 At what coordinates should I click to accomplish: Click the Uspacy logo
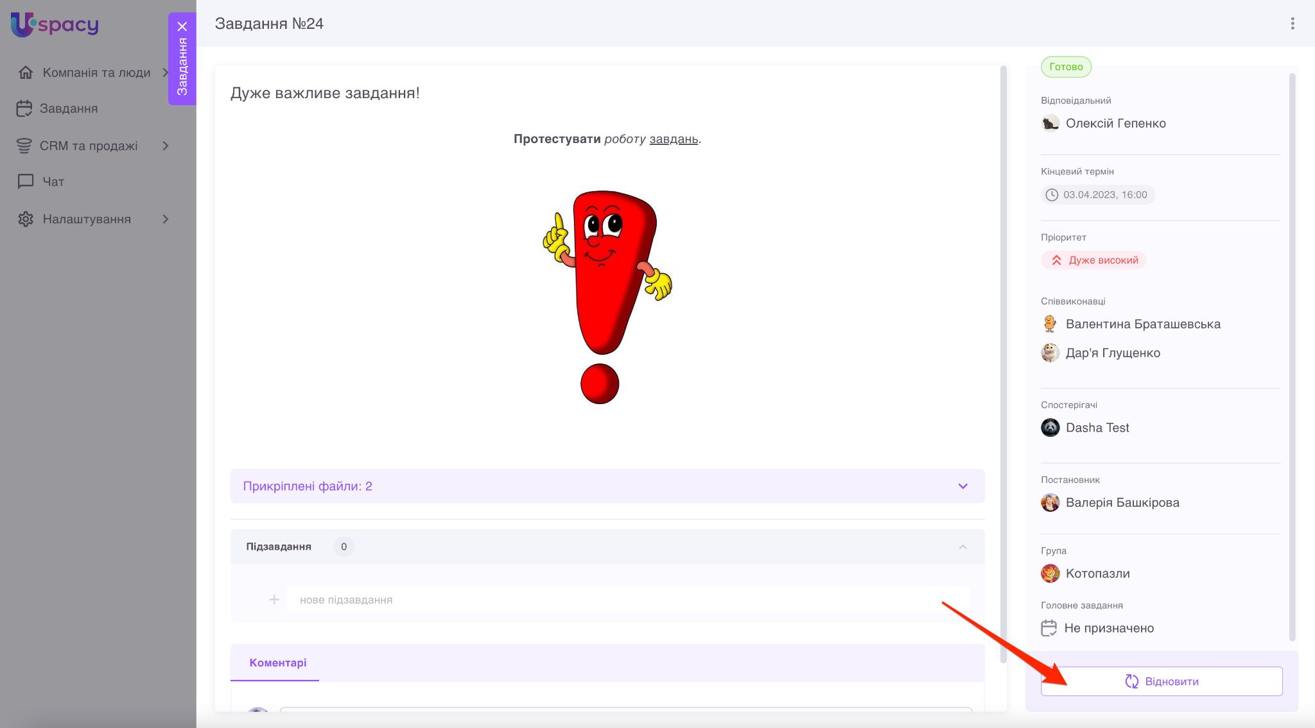point(55,24)
